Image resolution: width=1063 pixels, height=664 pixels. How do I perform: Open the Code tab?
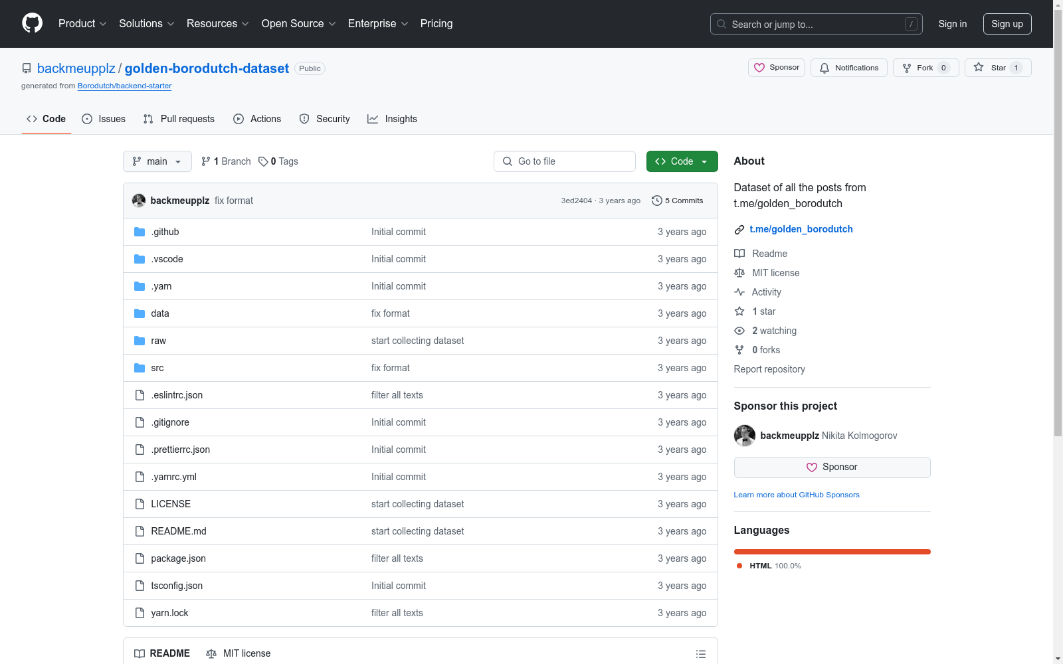(47, 119)
